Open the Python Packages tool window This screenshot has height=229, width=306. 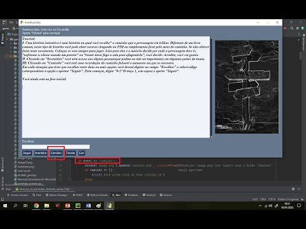(57, 195)
